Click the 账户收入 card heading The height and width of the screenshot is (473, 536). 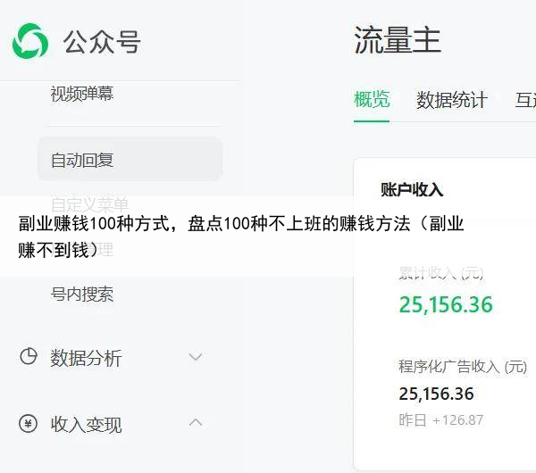[412, 189]
